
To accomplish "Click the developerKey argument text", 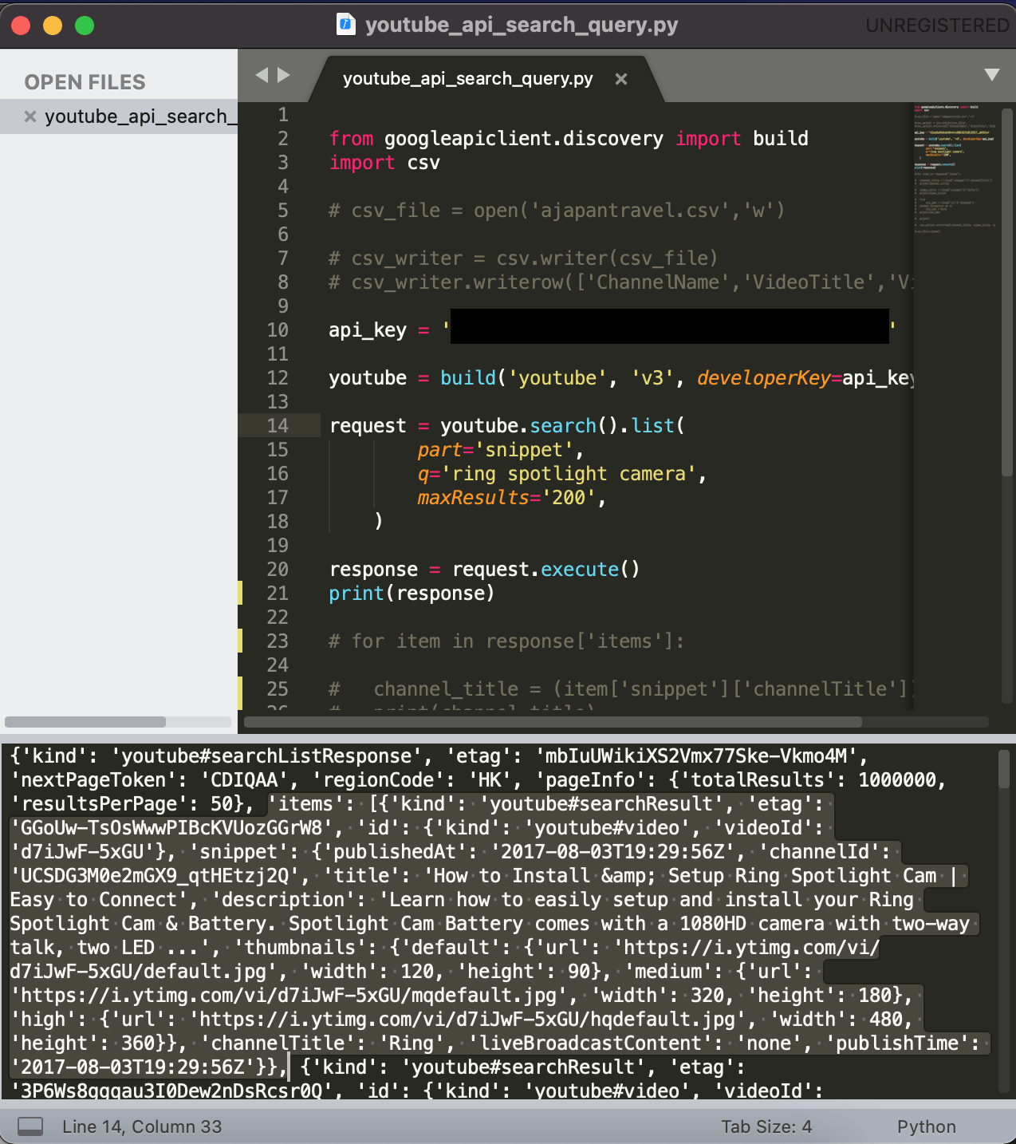I will tap(763, 378).
